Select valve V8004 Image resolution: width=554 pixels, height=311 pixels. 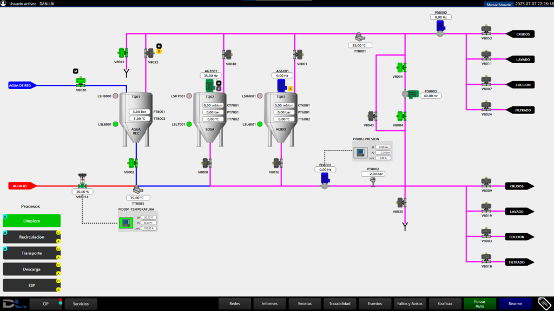tap(401, 116)
